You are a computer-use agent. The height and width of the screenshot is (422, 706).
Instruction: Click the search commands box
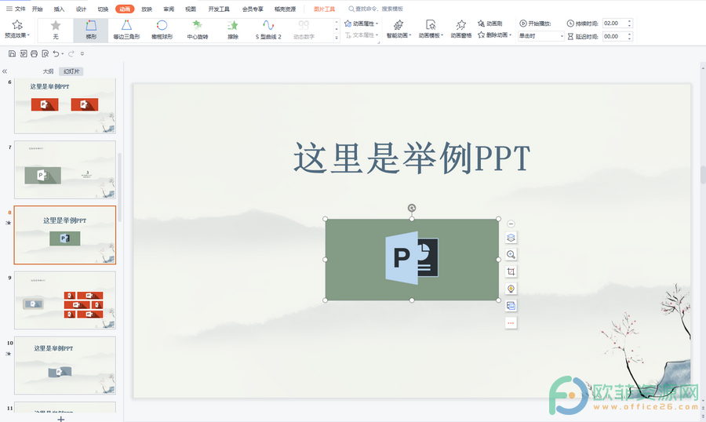pyautogui.click(x=376, y=9)
